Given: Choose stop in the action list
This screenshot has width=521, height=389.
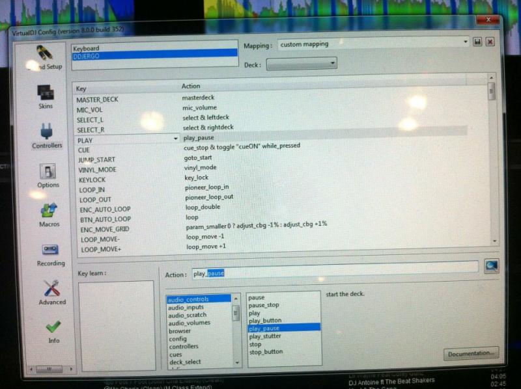Looking at the screenshot, I should (x=255, y=344).
